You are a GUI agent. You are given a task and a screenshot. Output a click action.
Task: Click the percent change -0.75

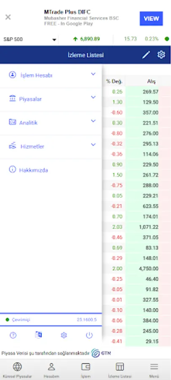pos(117,185)
